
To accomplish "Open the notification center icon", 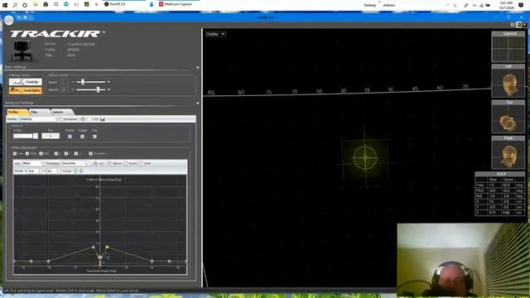I will [x=521, y=5].
